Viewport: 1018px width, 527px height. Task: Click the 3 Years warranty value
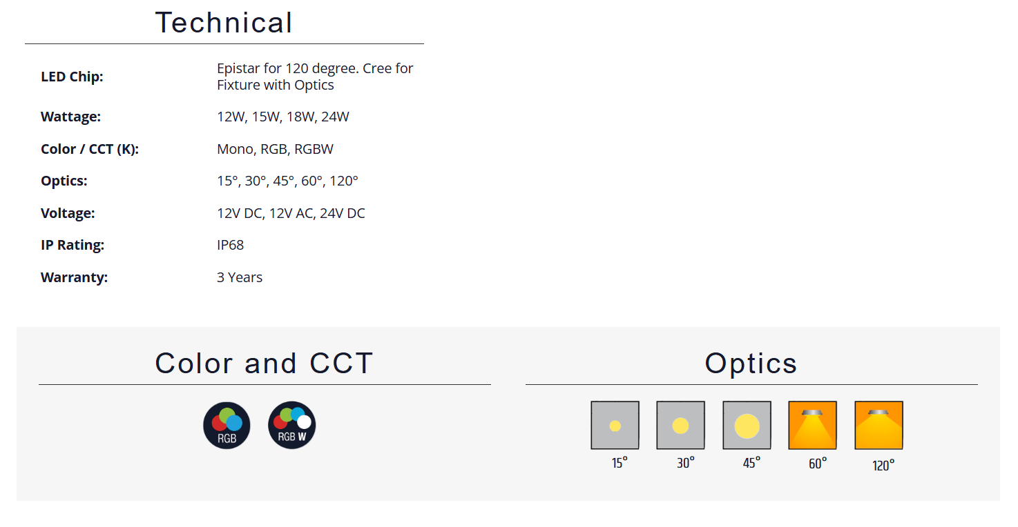click(240, 277)
